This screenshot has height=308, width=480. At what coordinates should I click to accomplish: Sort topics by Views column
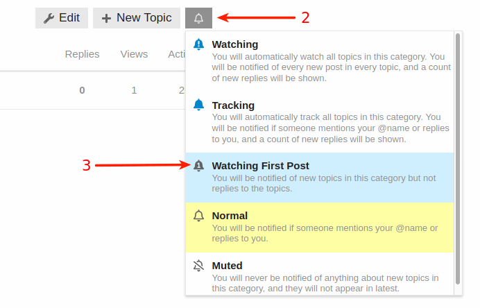134,54
